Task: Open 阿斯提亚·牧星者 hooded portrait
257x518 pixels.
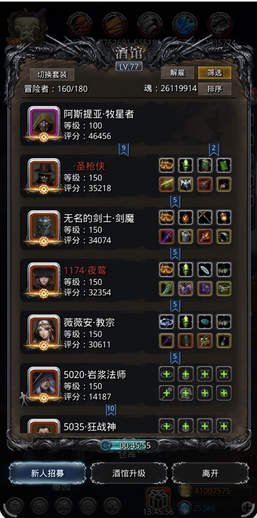Action: click(x=43, y=122)
